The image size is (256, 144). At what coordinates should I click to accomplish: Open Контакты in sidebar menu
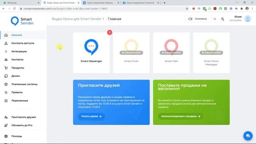[x=17, y=60]
